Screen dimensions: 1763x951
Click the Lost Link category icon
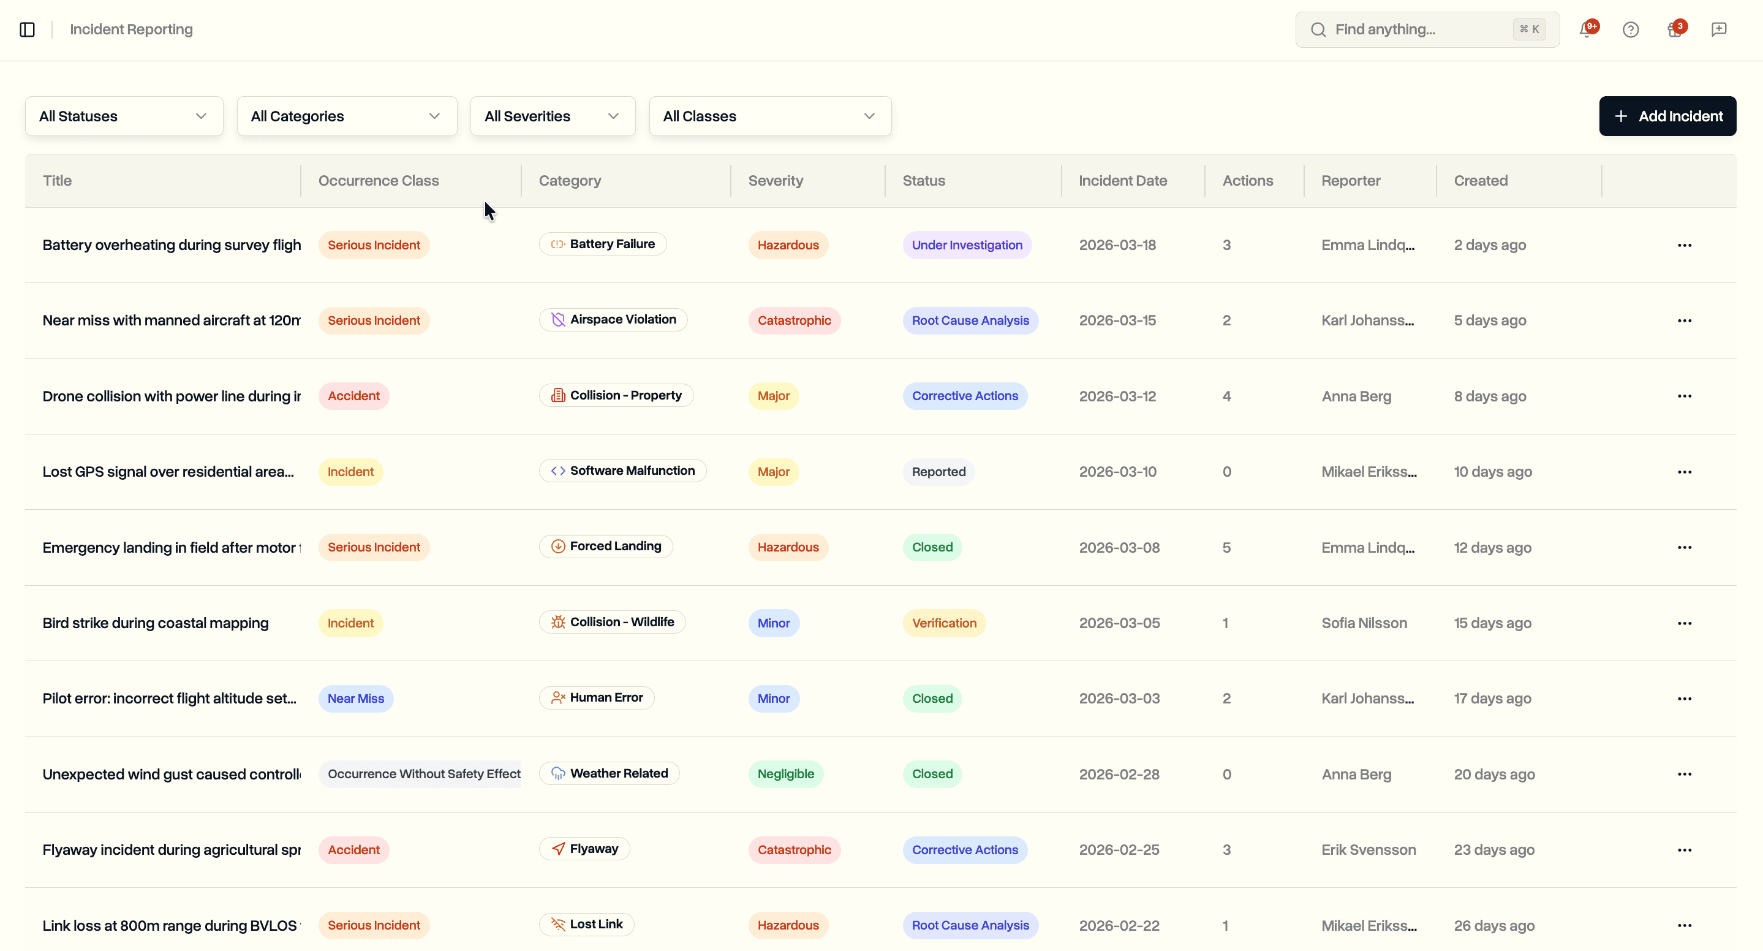558,923
